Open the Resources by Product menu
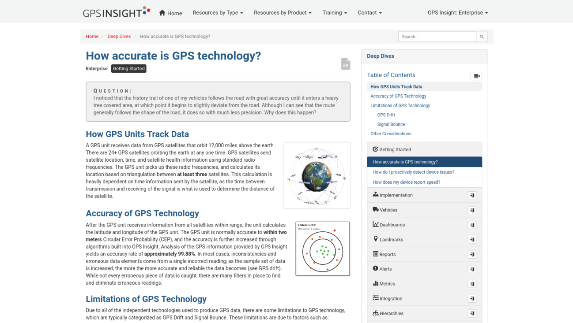This screenshot has height=323, width=573. pyautogui.click(x=283, y=13)
